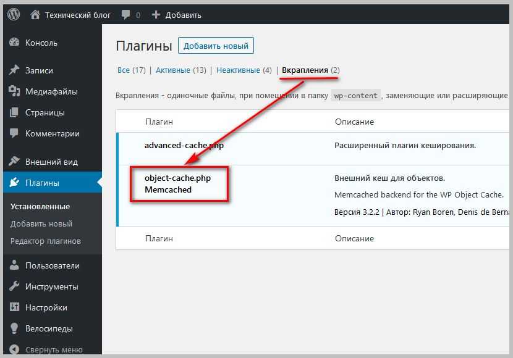513x358 pixels.
Task: Click the Добавить новый button near heading
Action: (x=216, y=46)
